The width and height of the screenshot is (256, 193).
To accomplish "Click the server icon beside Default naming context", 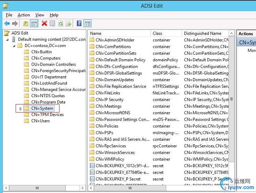I will [14, 39].
